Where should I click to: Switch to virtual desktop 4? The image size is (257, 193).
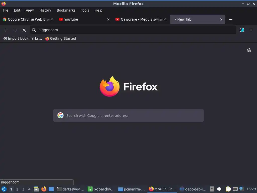pyautogui.click(x=29, y=189)
